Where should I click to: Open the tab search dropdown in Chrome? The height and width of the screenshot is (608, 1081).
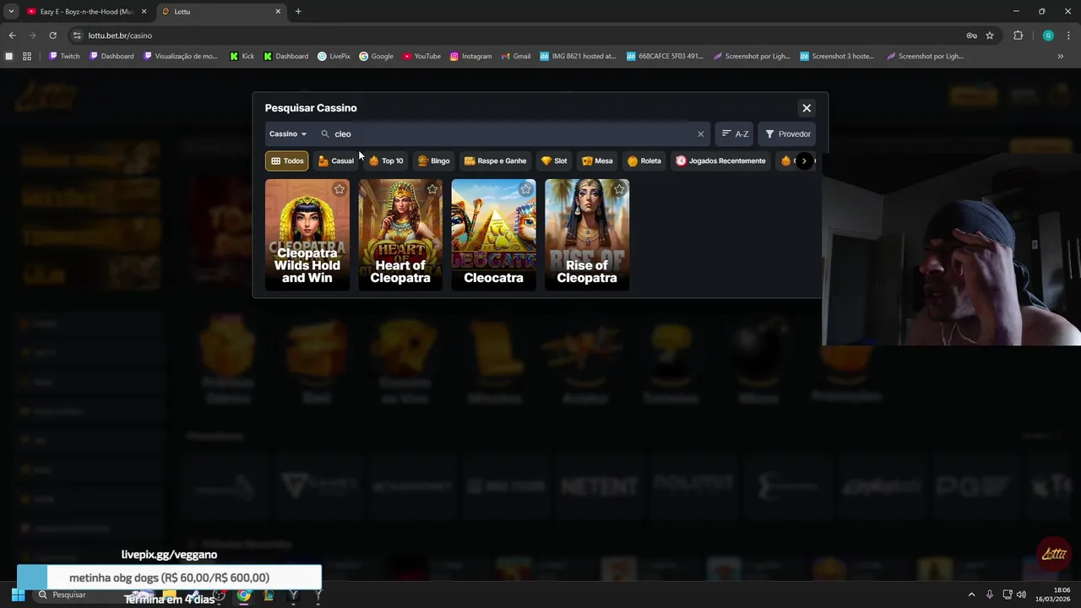tap(11, 12)
